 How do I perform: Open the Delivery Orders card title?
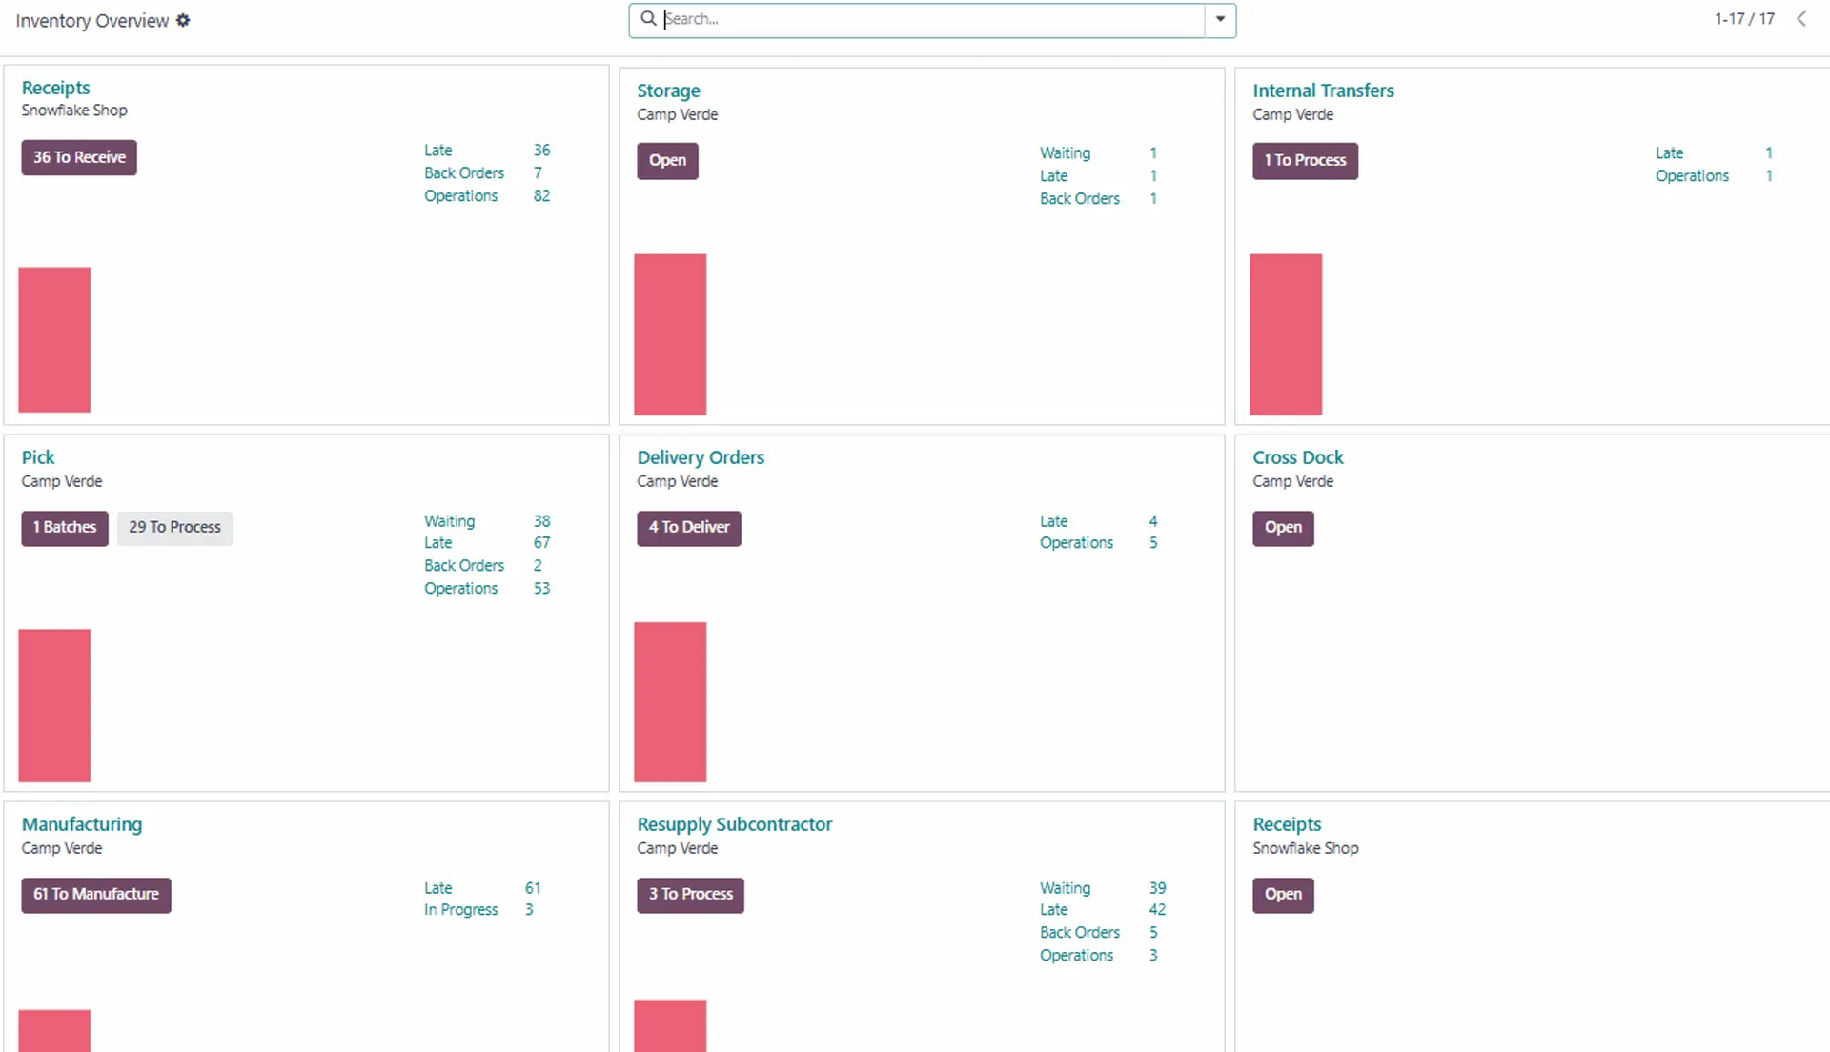tap(701, 457)
